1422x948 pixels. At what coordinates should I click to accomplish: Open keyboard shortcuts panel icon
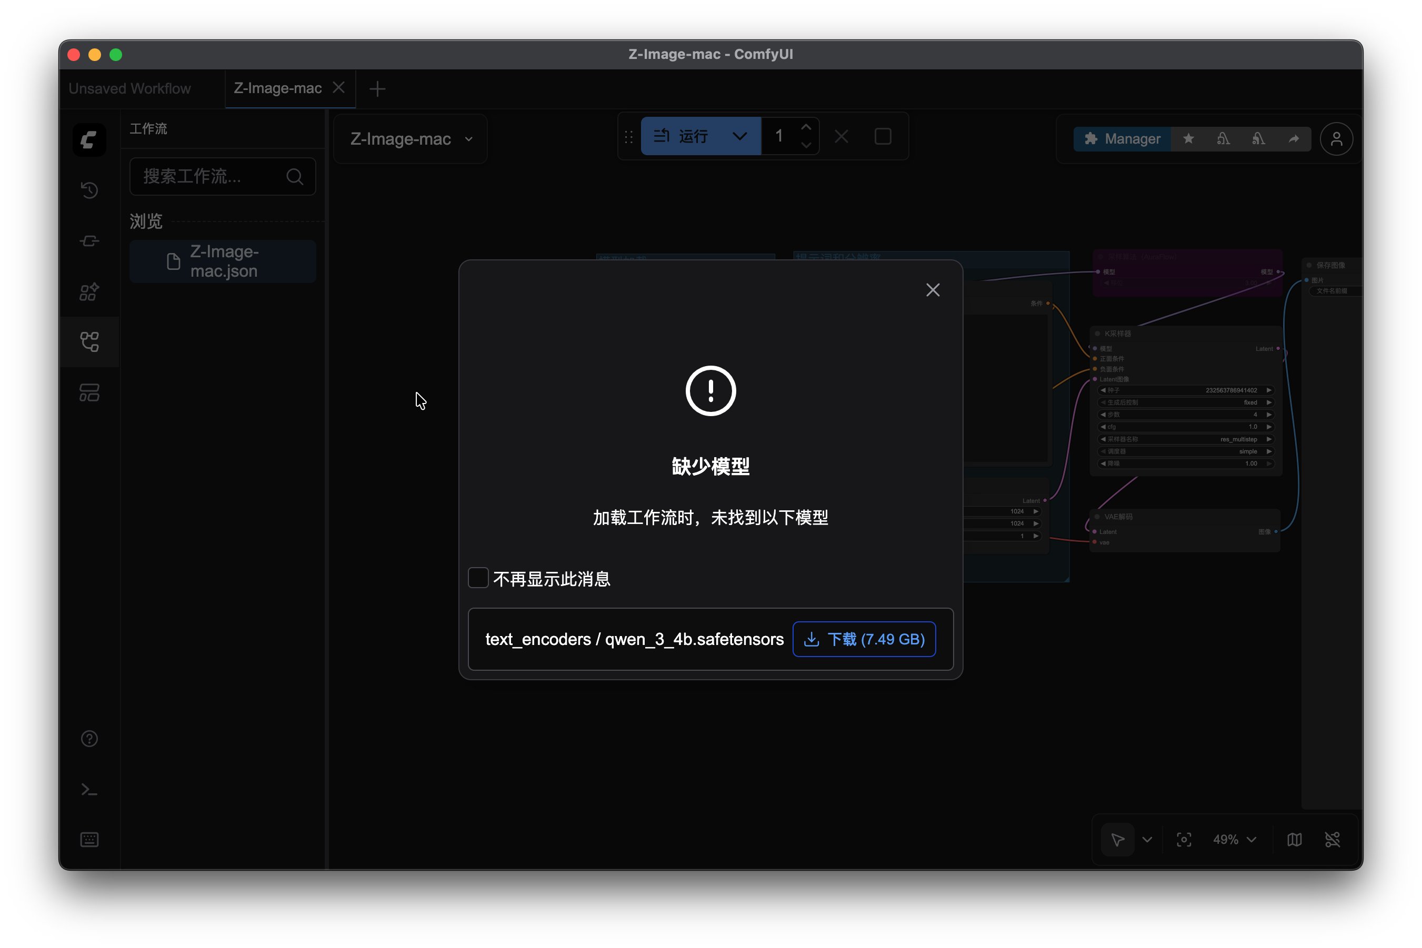click(x=89, y=840)
